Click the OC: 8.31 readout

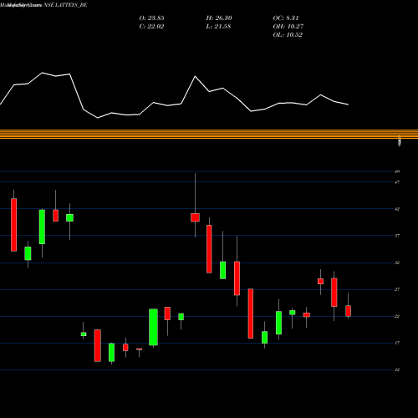[286, 18]
